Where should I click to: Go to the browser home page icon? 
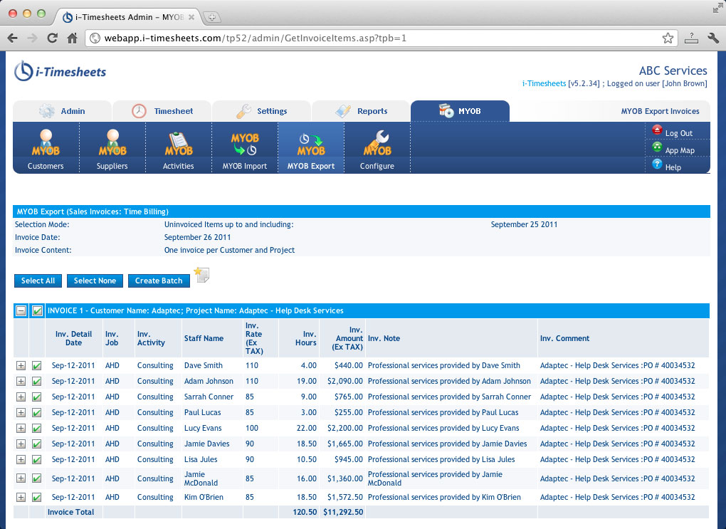(x=72, y=38)
